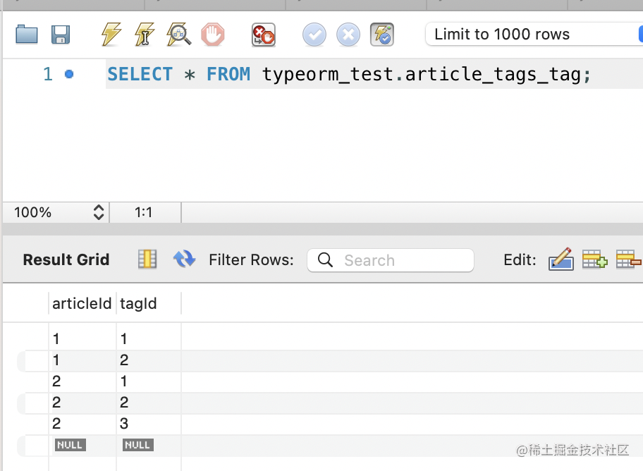Viewport: 643px width, 471px height.
Task: Run Explain plan magnifier icon
Action: click(178, 35)
